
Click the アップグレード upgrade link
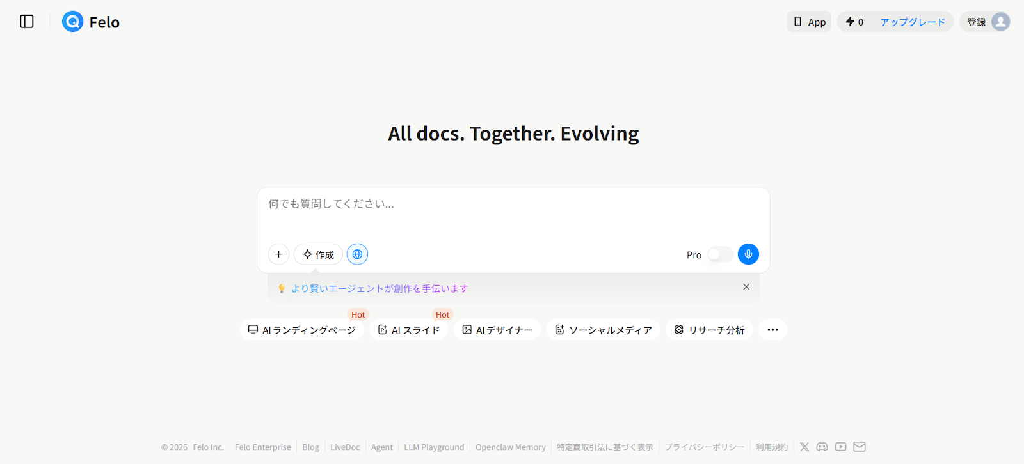pyautogui.click(x=912, y=22)
